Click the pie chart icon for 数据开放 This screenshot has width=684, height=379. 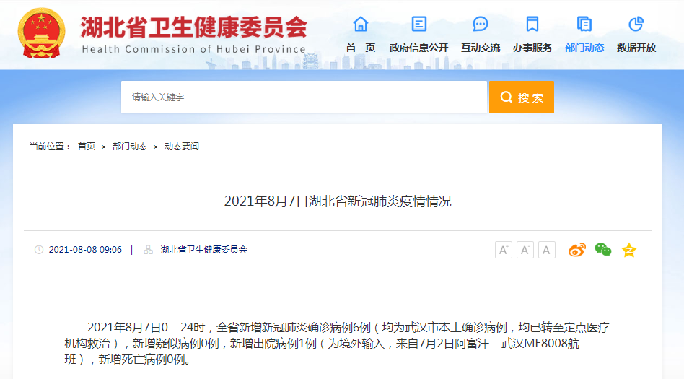point(636,25)
